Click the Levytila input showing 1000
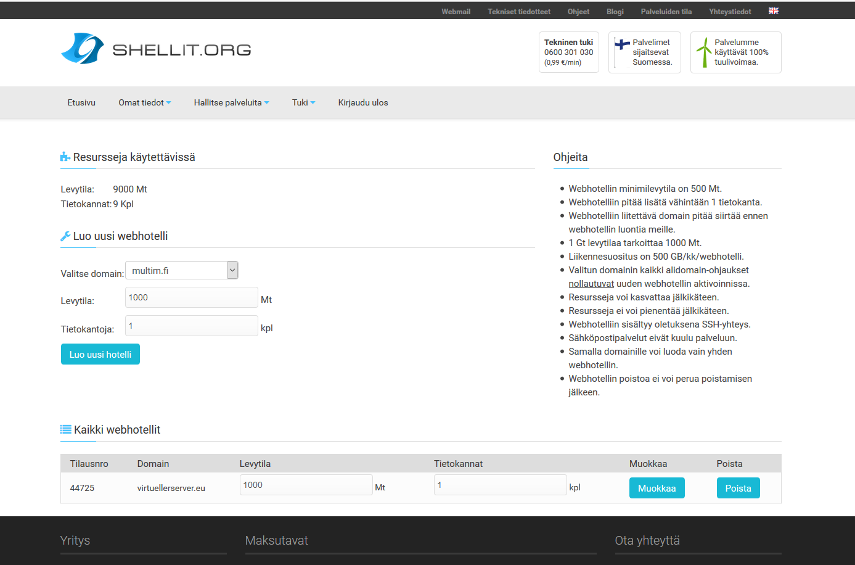855x565 pixels. [x=191, y=297]
